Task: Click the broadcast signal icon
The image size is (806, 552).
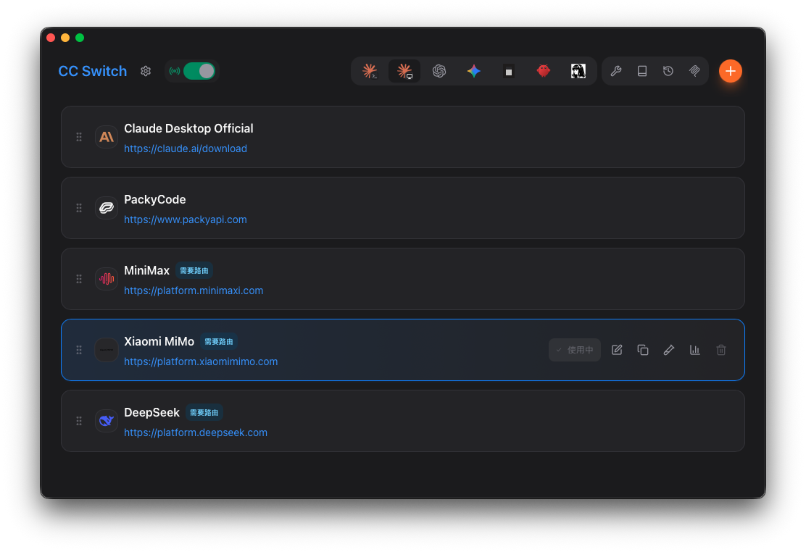Action: click(x=175, y=71)
